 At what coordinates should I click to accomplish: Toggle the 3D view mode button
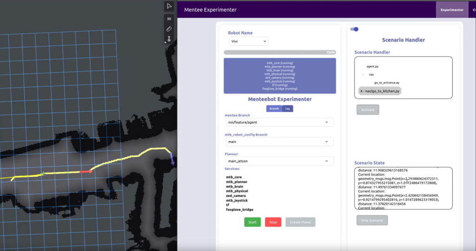coord(170,19)
